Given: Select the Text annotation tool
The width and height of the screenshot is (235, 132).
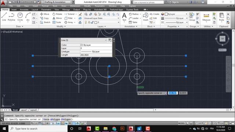Looking at the screenshot, I should [x=124, y=17].
